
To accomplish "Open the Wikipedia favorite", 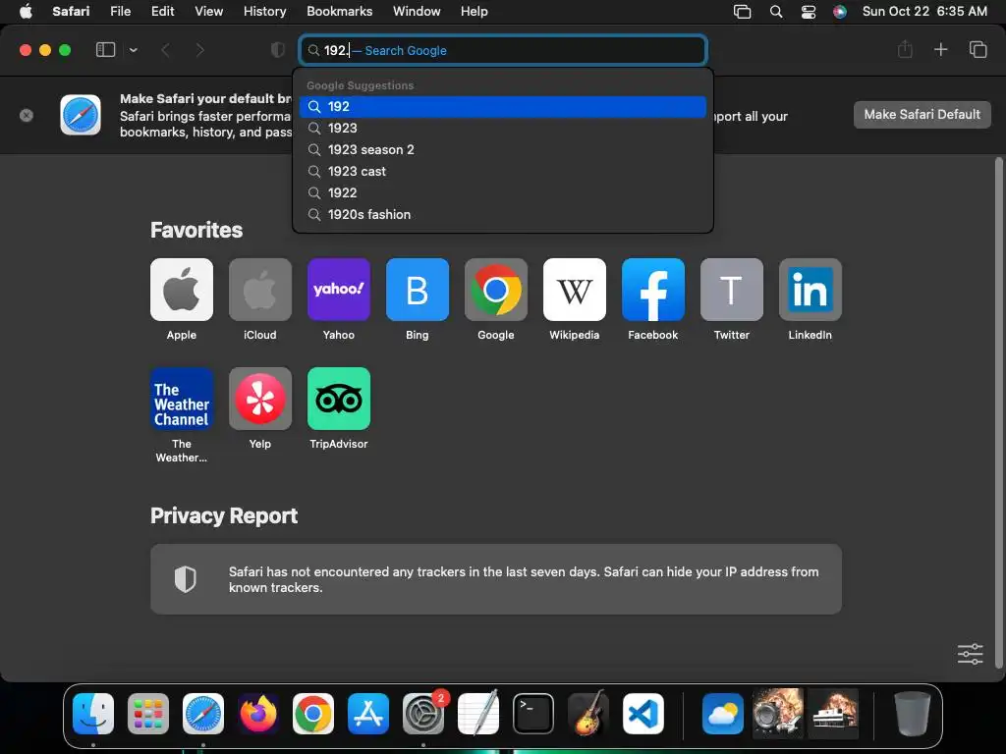I will [x=574, y=290].
